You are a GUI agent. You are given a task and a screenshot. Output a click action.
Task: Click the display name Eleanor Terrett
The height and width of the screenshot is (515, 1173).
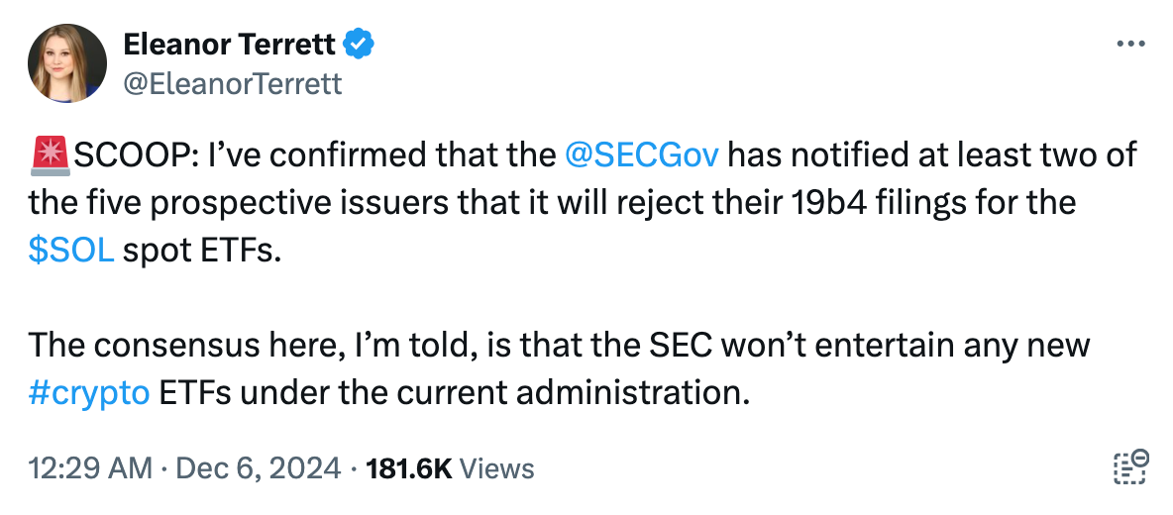point(231,45)
